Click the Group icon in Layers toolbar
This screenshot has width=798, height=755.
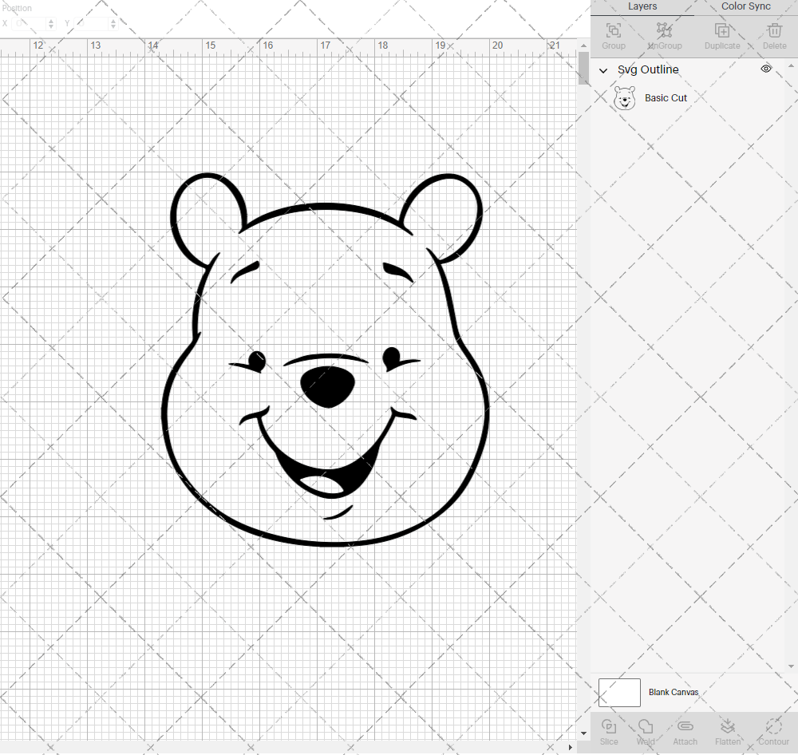(x=613, y=30)
